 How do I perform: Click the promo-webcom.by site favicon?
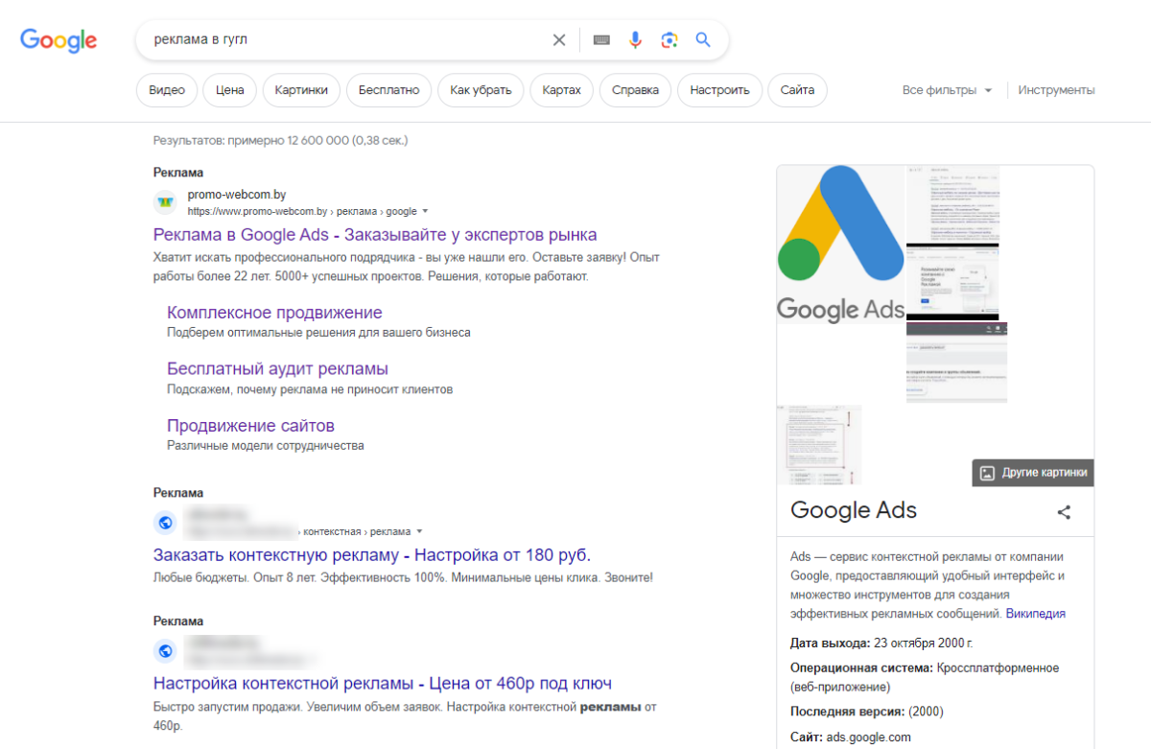(165, 202)
